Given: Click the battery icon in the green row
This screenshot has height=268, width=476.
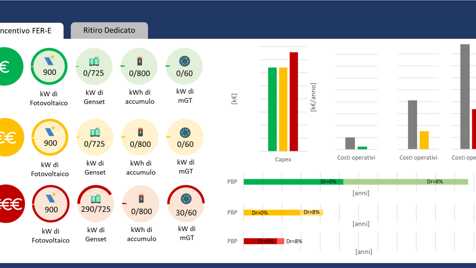Looking at the screenshot, I should [x=140, y=61].
